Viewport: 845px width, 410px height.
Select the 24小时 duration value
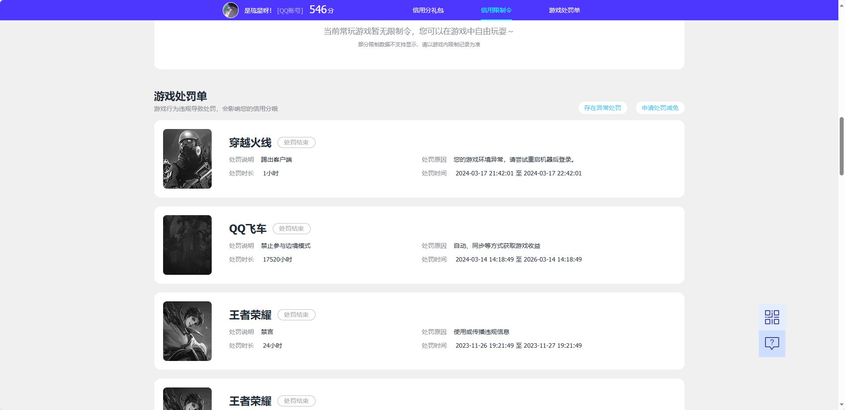(272, 345)
